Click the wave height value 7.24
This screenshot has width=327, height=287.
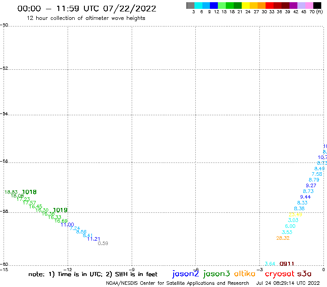tap(75, 228)
